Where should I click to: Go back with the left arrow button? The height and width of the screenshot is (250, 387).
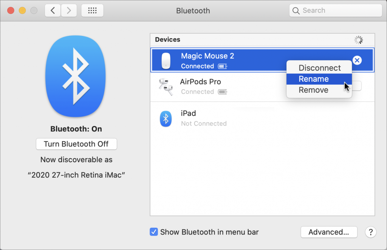[53, 11]
